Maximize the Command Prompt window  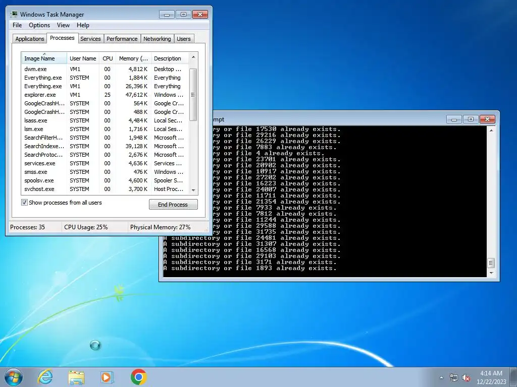point(471,119)
